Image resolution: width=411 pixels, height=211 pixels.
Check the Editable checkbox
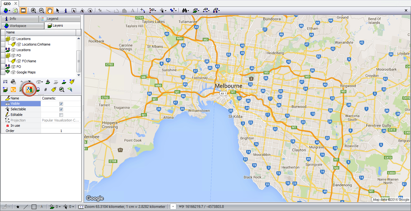[x=61, y=115]
